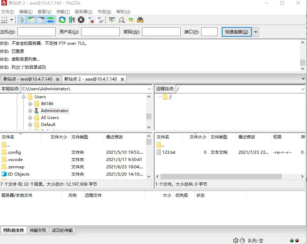
Task: Expand the Administrator folder node
Action: tap(30, 111)
